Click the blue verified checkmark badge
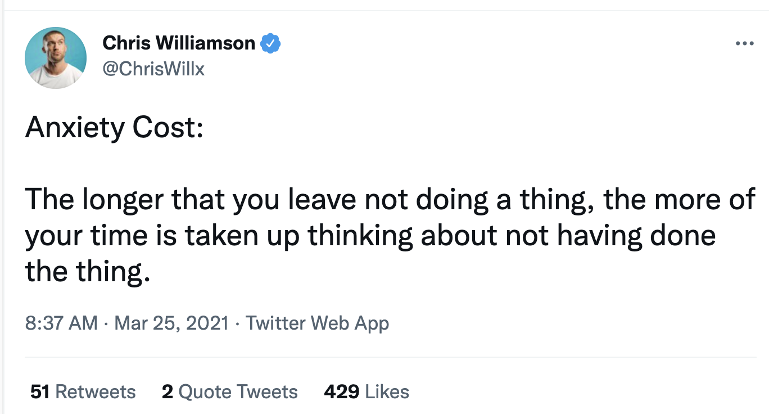Image resolution: width=769 pixels, height=414 pixels. click(x=271, y=43)
